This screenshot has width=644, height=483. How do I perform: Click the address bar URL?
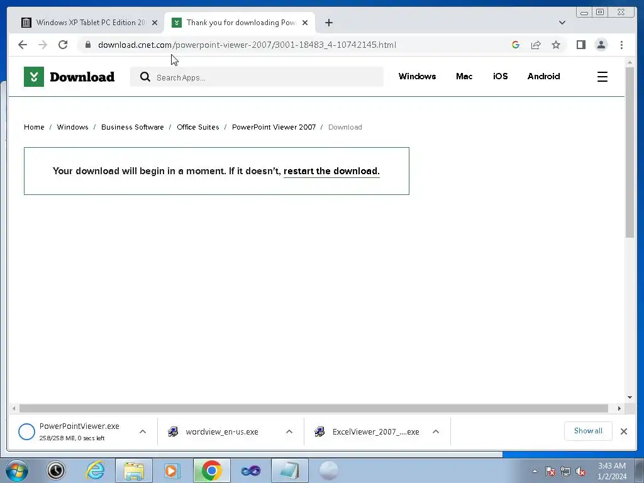247,45
